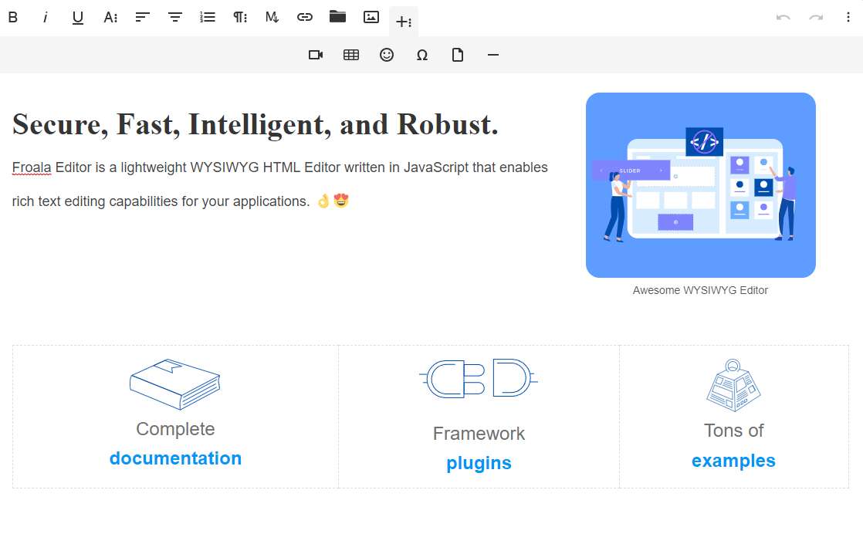
Task: Toggle bold formatting
Action: (x=13, y=18)
